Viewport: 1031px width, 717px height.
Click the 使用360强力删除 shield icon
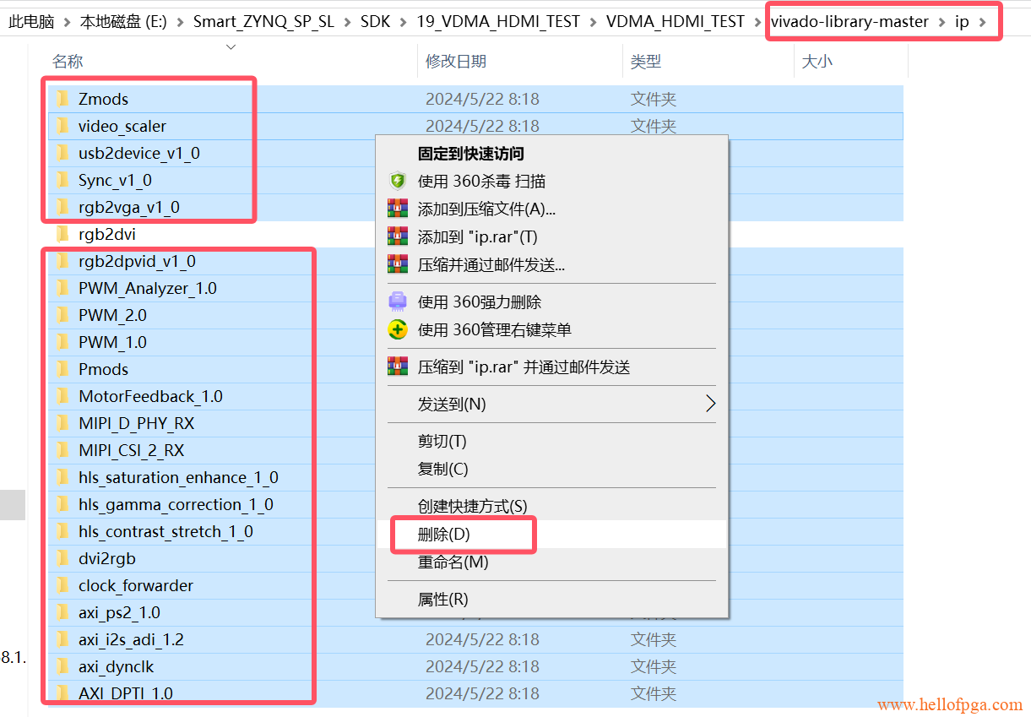tap(397, 299)
